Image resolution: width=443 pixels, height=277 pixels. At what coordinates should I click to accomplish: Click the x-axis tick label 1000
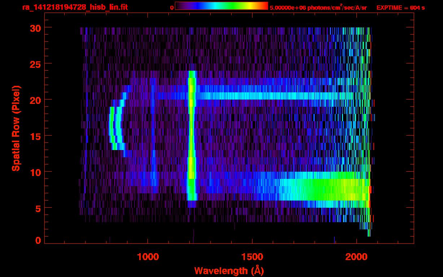pos(148,257)
